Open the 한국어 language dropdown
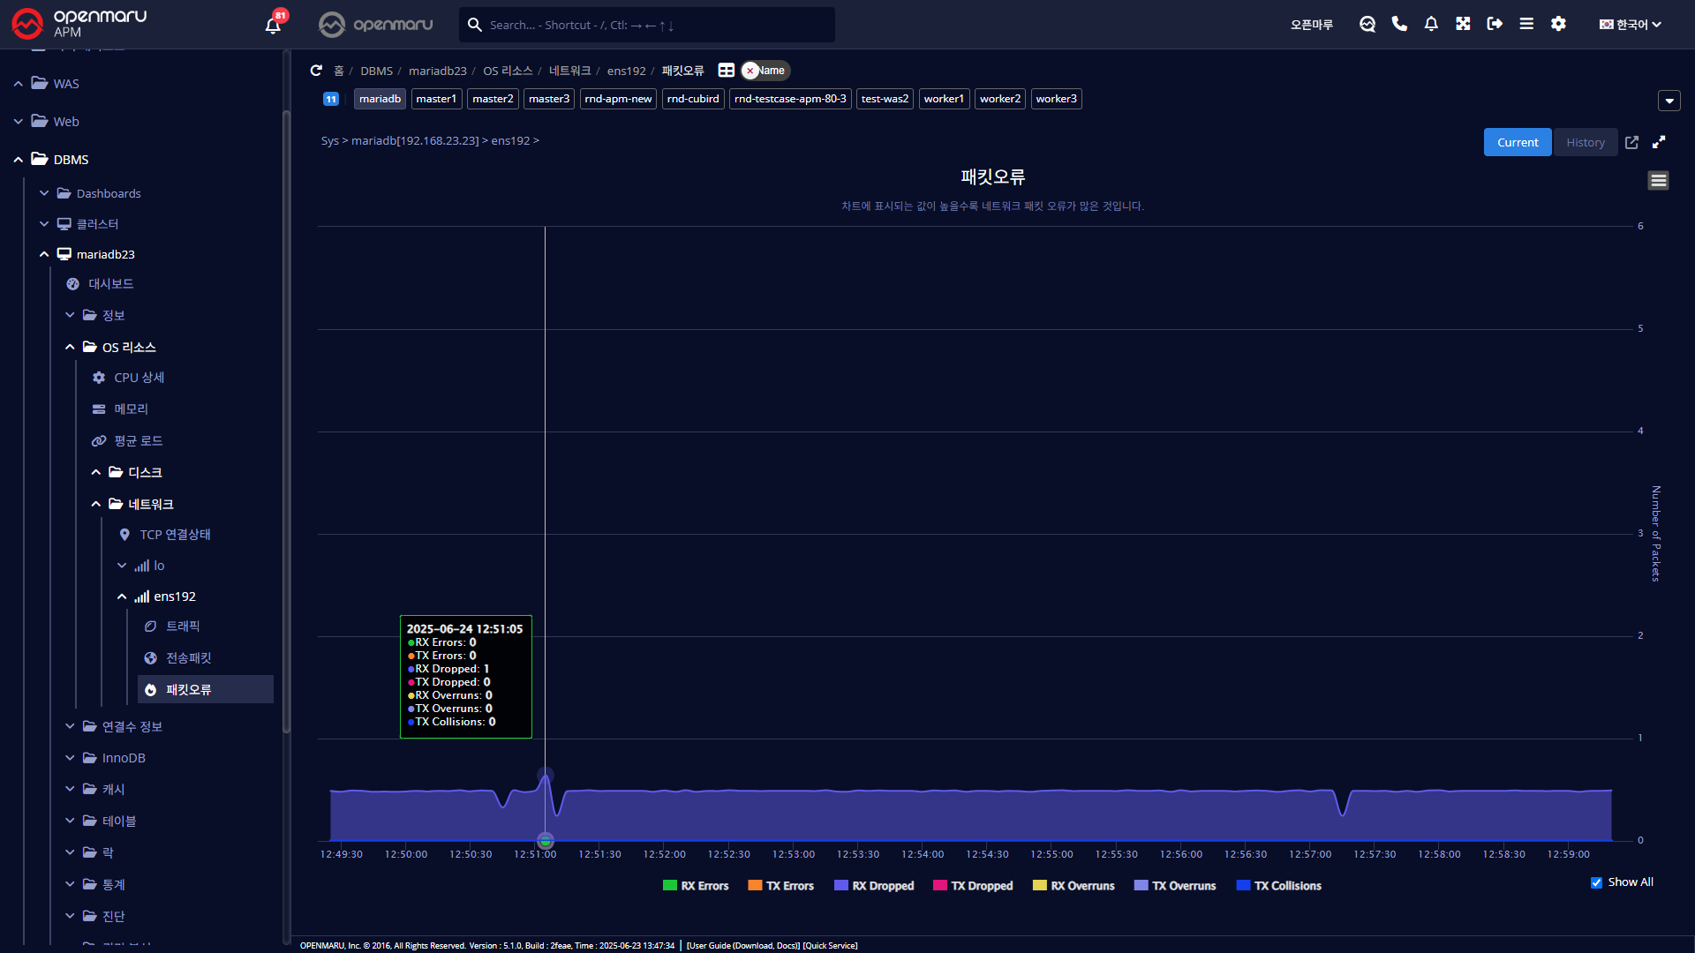1695x953 pixels. (x=1630, y=25)
